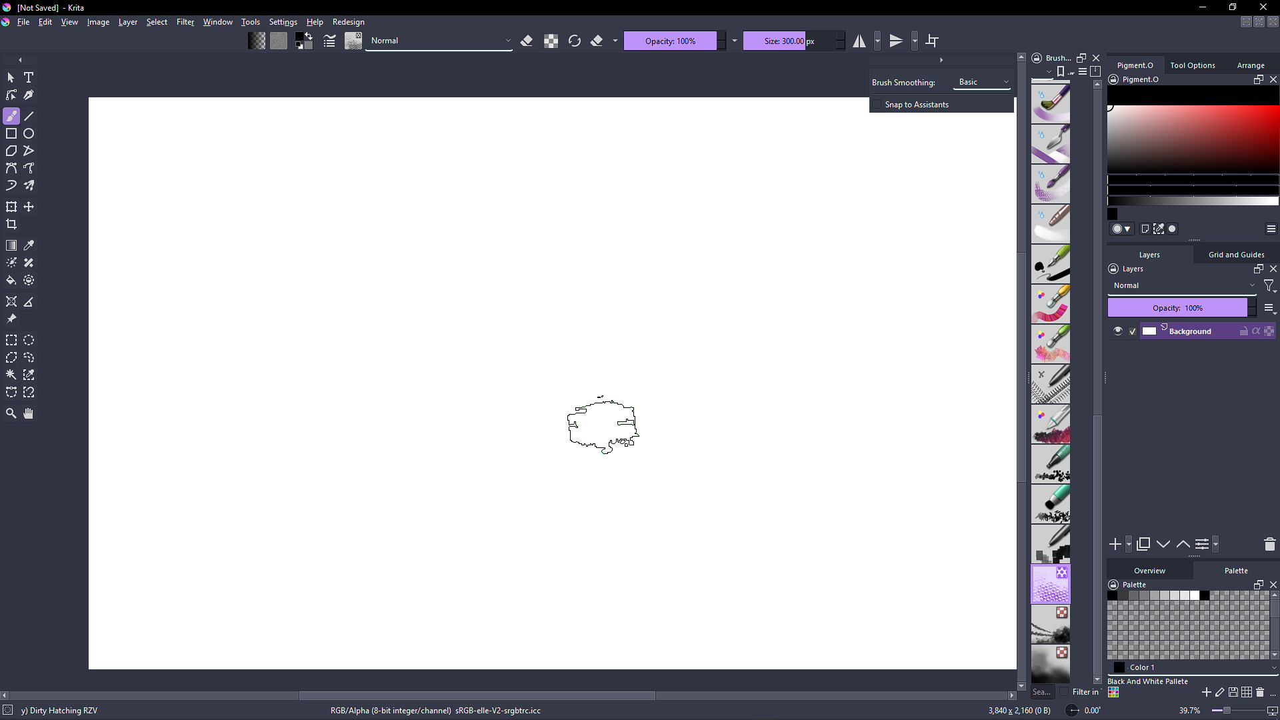Toggle preserve alpha button in toolbar

(x=551, y=41)
